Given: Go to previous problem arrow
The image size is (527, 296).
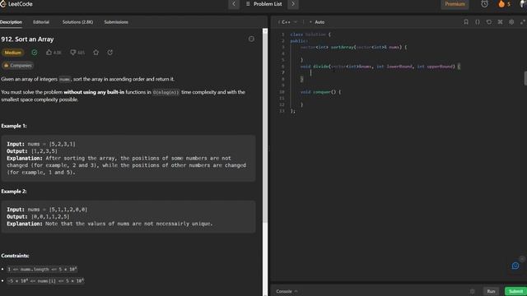Looking at the screenshot, I should coord(234,4).
